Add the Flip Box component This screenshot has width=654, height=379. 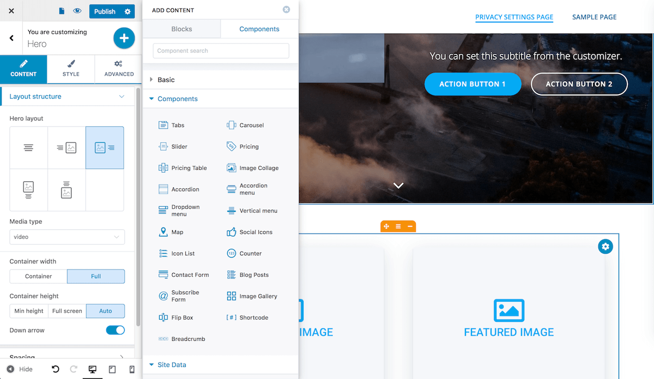[x=175, y=317]
